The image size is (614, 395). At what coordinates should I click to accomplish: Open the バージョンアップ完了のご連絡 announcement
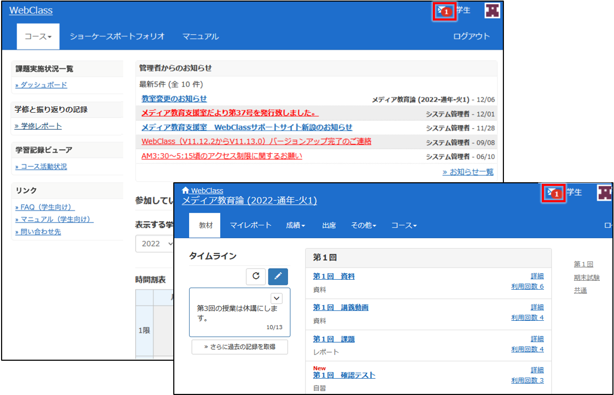[x=256, y=141]
